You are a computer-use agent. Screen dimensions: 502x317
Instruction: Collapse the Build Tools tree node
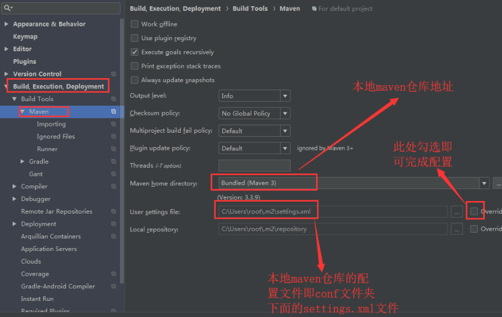(14, 99)
